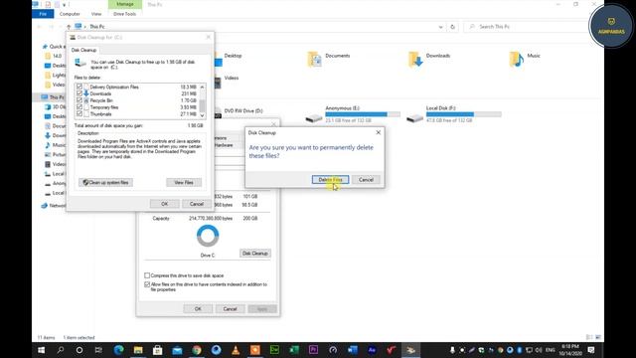Click OK in Disk Cleanup for C:

(x=164, y=204)
